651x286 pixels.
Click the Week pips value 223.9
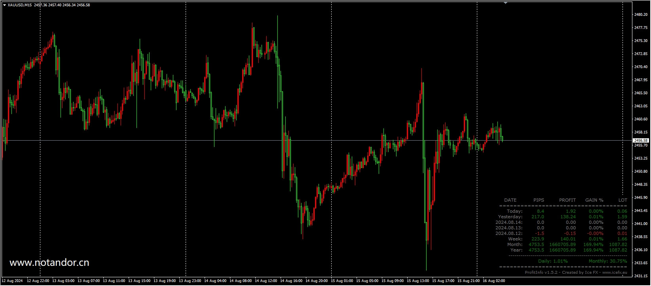point(538,239)
